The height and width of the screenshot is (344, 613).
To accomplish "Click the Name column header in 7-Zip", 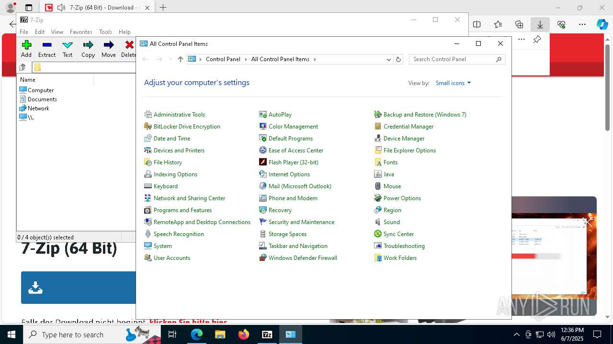I will click(56, 80).
